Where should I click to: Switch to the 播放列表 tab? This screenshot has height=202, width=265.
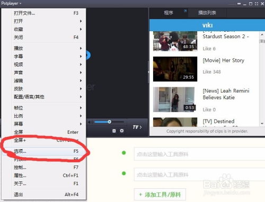(x=207, y=13)
